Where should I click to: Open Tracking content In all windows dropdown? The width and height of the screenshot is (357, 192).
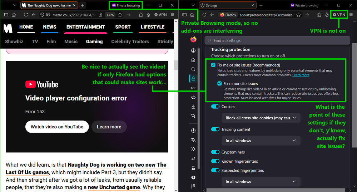[x=261, y=141]
